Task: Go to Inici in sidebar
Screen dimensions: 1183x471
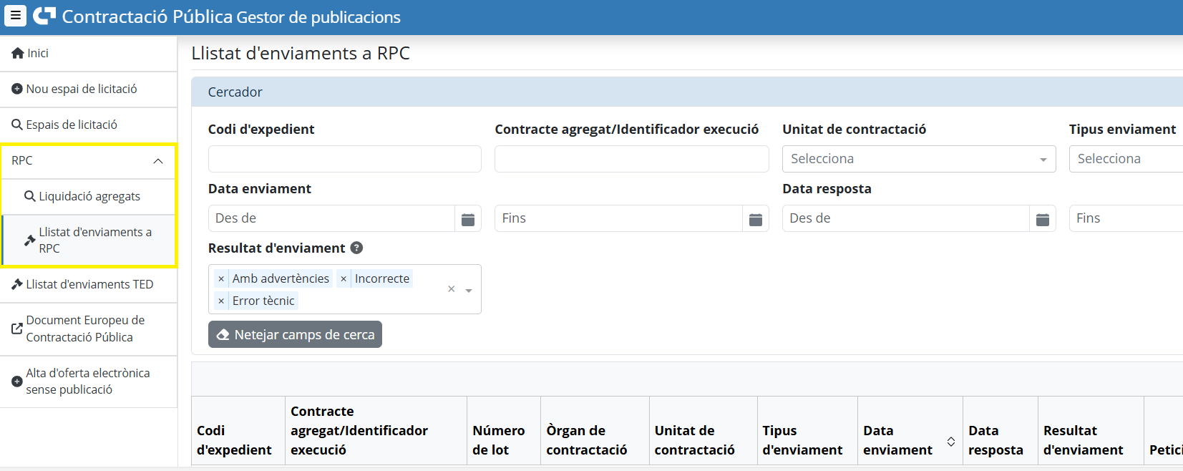Action: 37,54
